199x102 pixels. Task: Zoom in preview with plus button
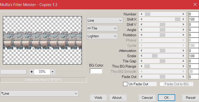(32, 72)
